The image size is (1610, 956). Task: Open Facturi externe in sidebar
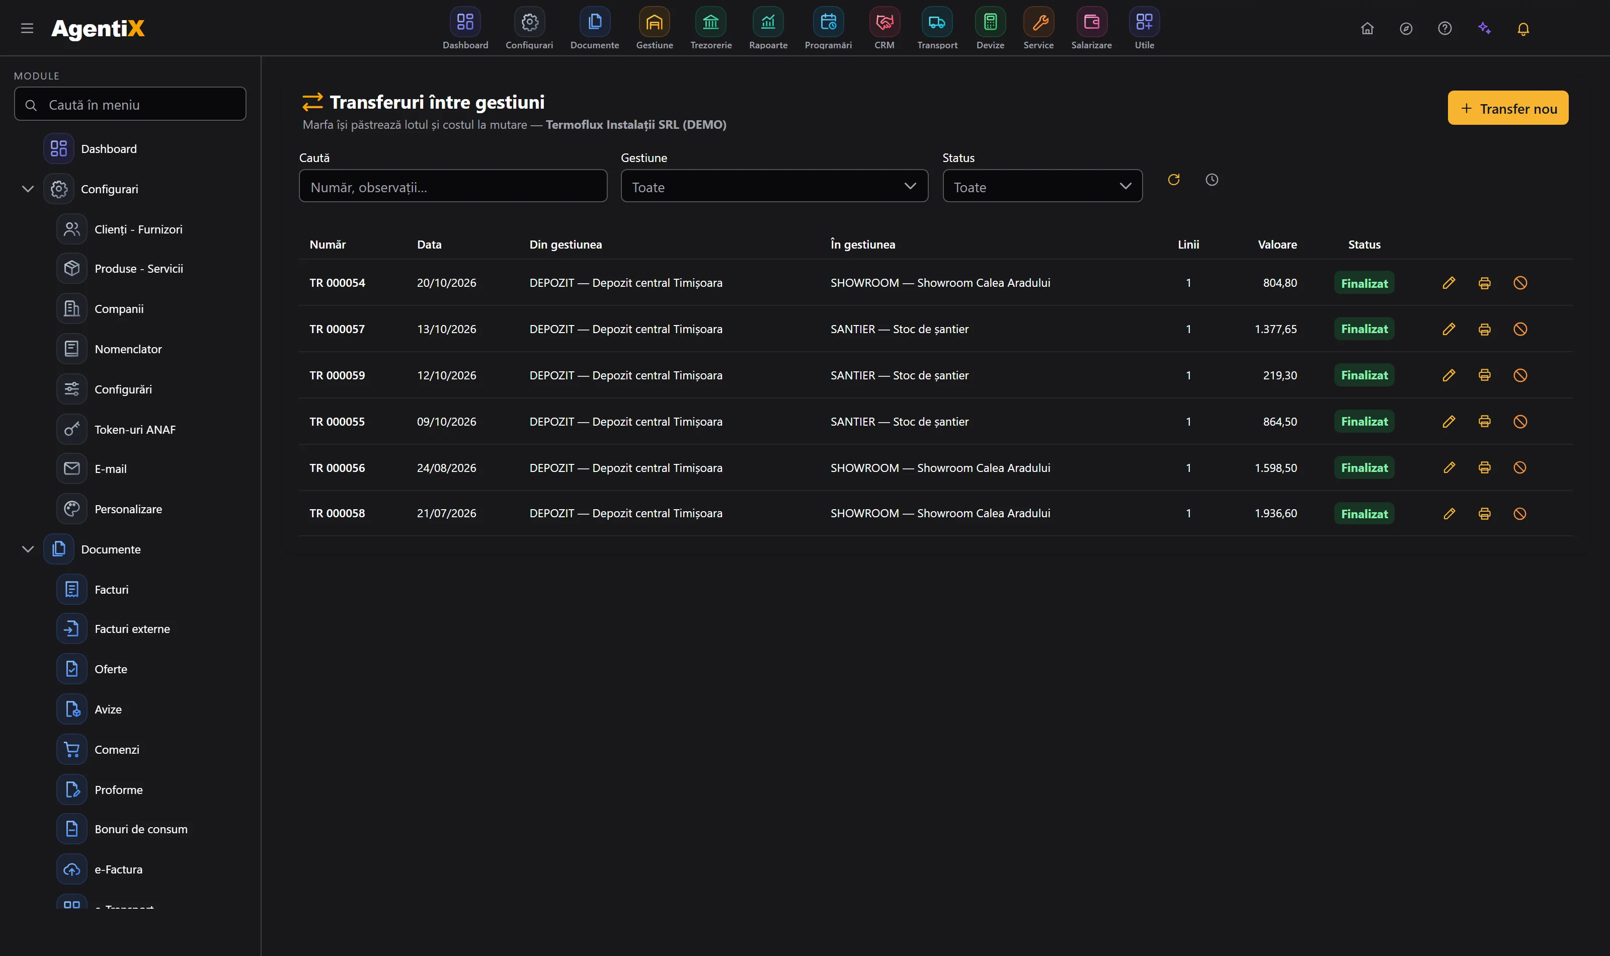pyautogui.click(x=132, y=629)
